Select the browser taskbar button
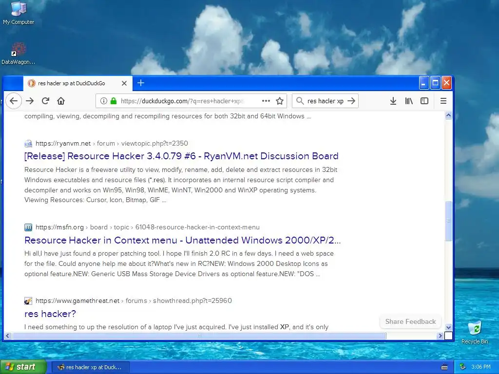This screenshot has height=374, width=499. [x=90, y=367]
